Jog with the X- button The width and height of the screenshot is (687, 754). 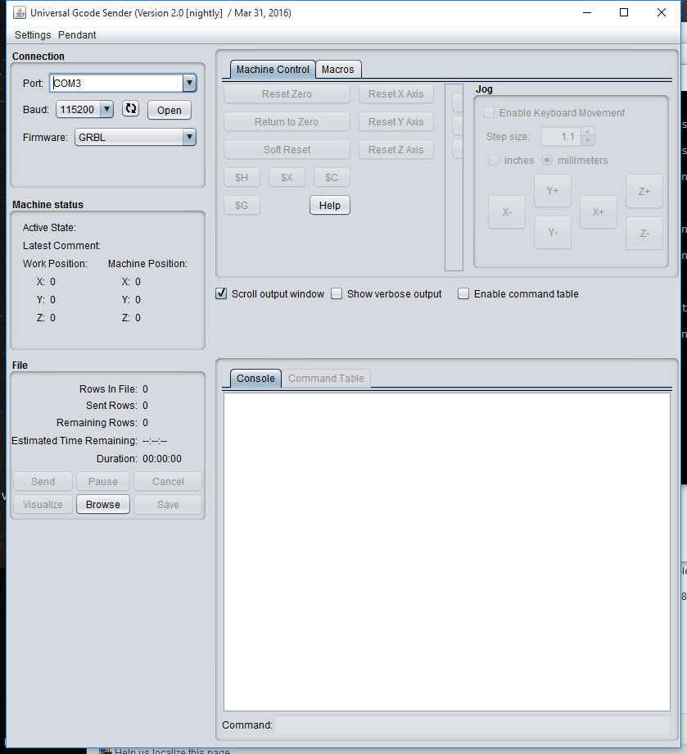coord(507,212)
